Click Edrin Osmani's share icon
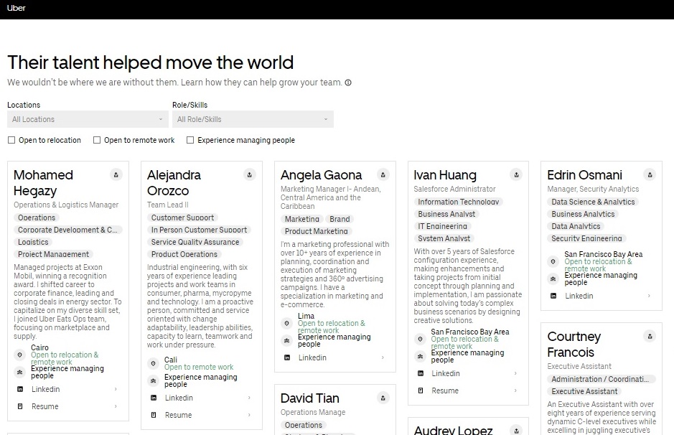The image size is (674, 435). pyautogui.click(x=650, y=174)
